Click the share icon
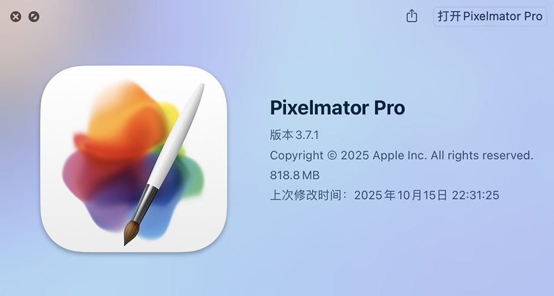This screenshot has width=554, height=296. click(x=411, y=16)
